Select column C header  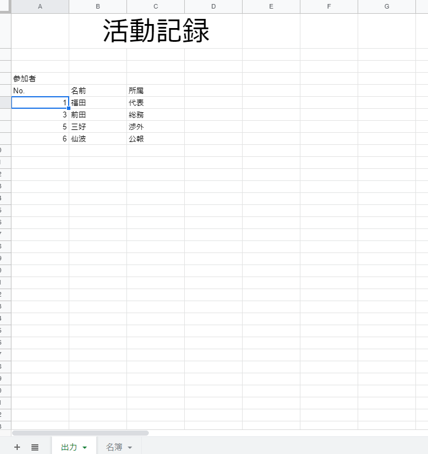pos(156,6)
